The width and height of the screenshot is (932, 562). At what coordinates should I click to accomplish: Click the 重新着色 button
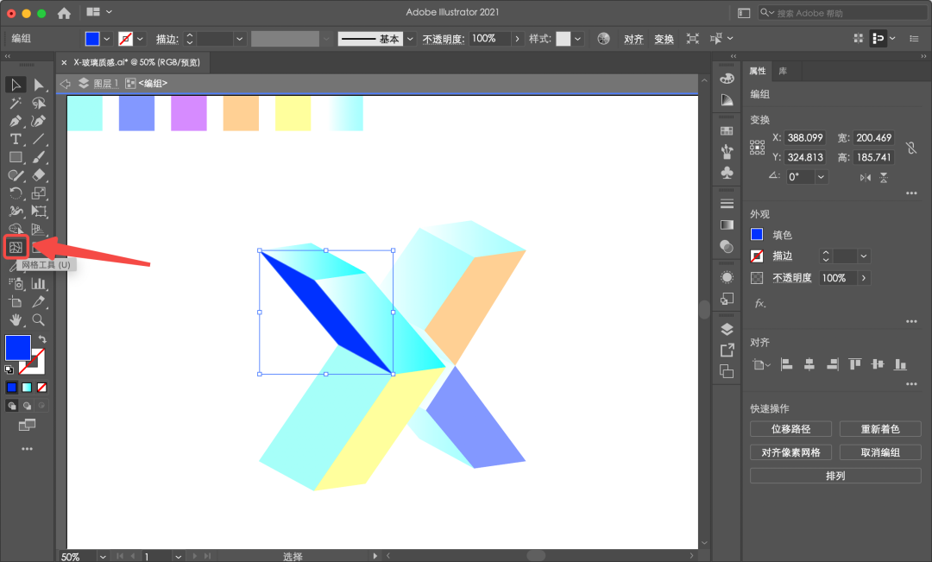tap(880, 429)
